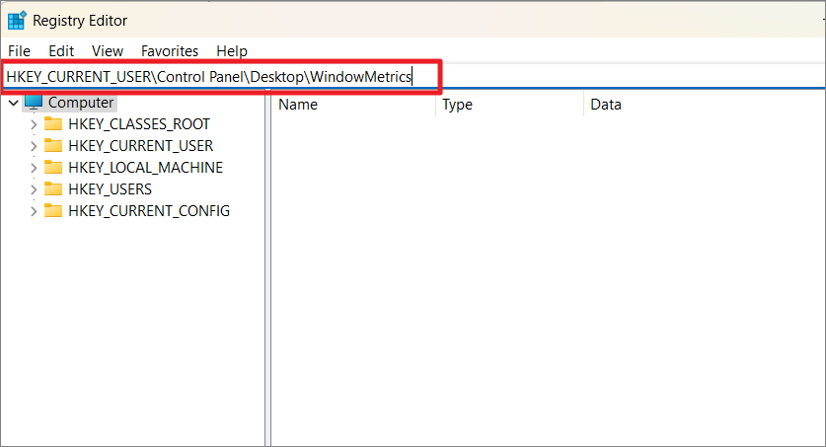Expand the HKEY_CURRENT_USER key
Screen dimensions: 826x447
34,146
